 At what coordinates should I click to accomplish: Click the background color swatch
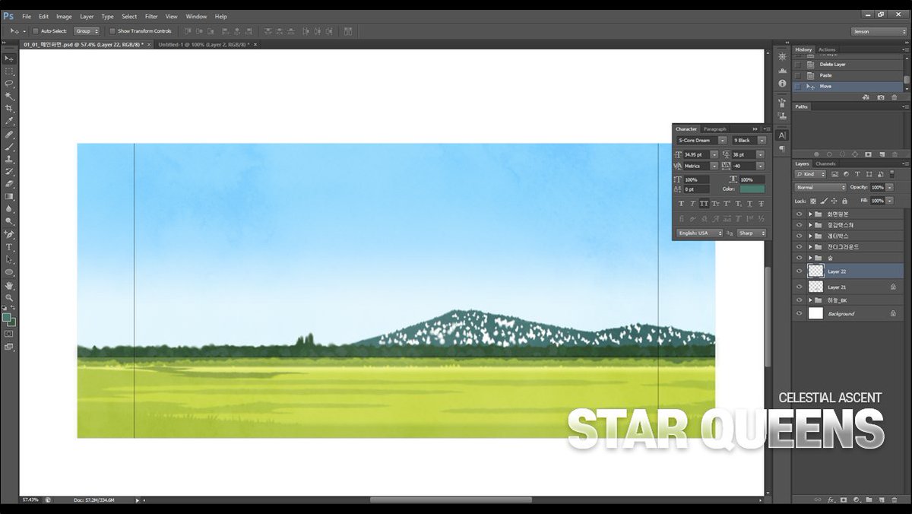11,322
